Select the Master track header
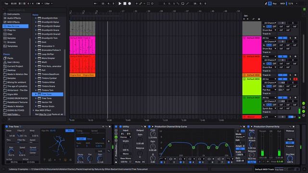 252,117
